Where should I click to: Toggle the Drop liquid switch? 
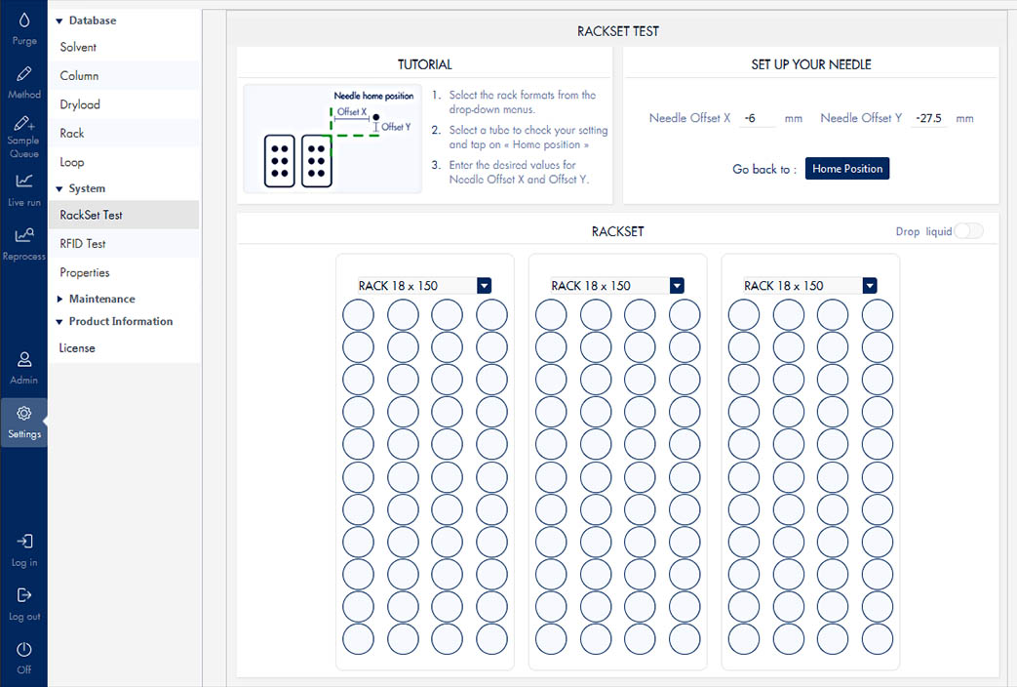pyautogui.click(x=968, y=231)
